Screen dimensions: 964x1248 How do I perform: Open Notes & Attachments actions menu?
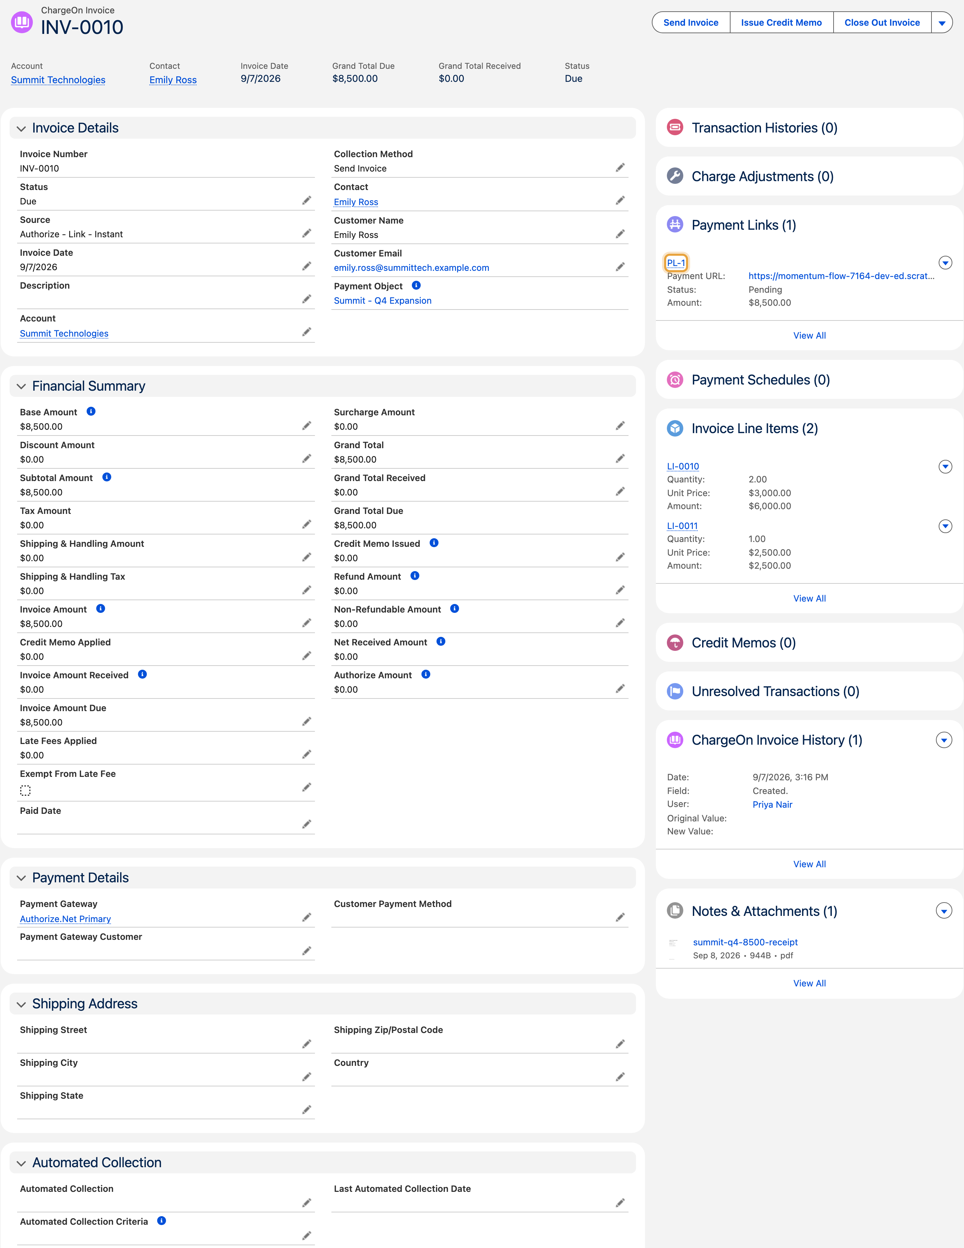pyautogui.click(x=944, y=911)
